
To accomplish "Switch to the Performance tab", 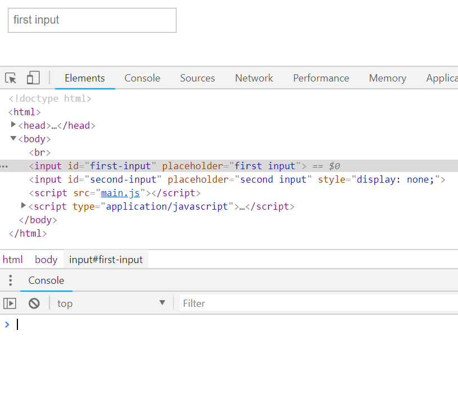I will [321, 78].
